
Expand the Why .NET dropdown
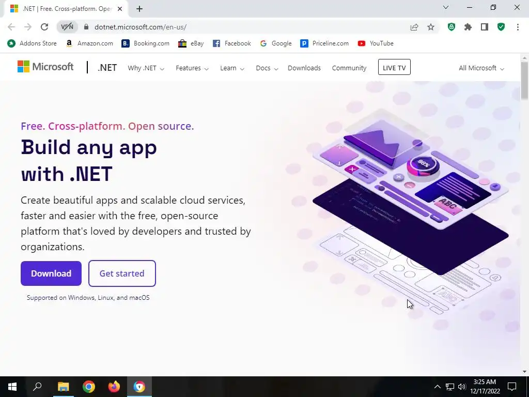tap(146, 68)
